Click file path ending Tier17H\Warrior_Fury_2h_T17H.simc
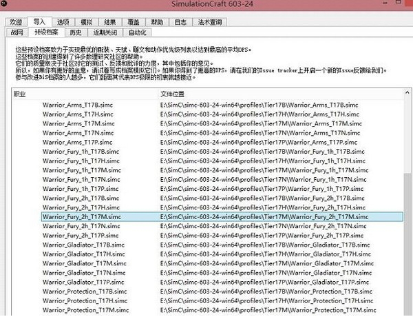The height and width of the screenshot is (328, 413). 263,207
